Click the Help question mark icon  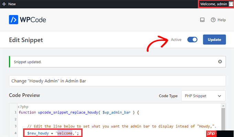tap(213, 20)
